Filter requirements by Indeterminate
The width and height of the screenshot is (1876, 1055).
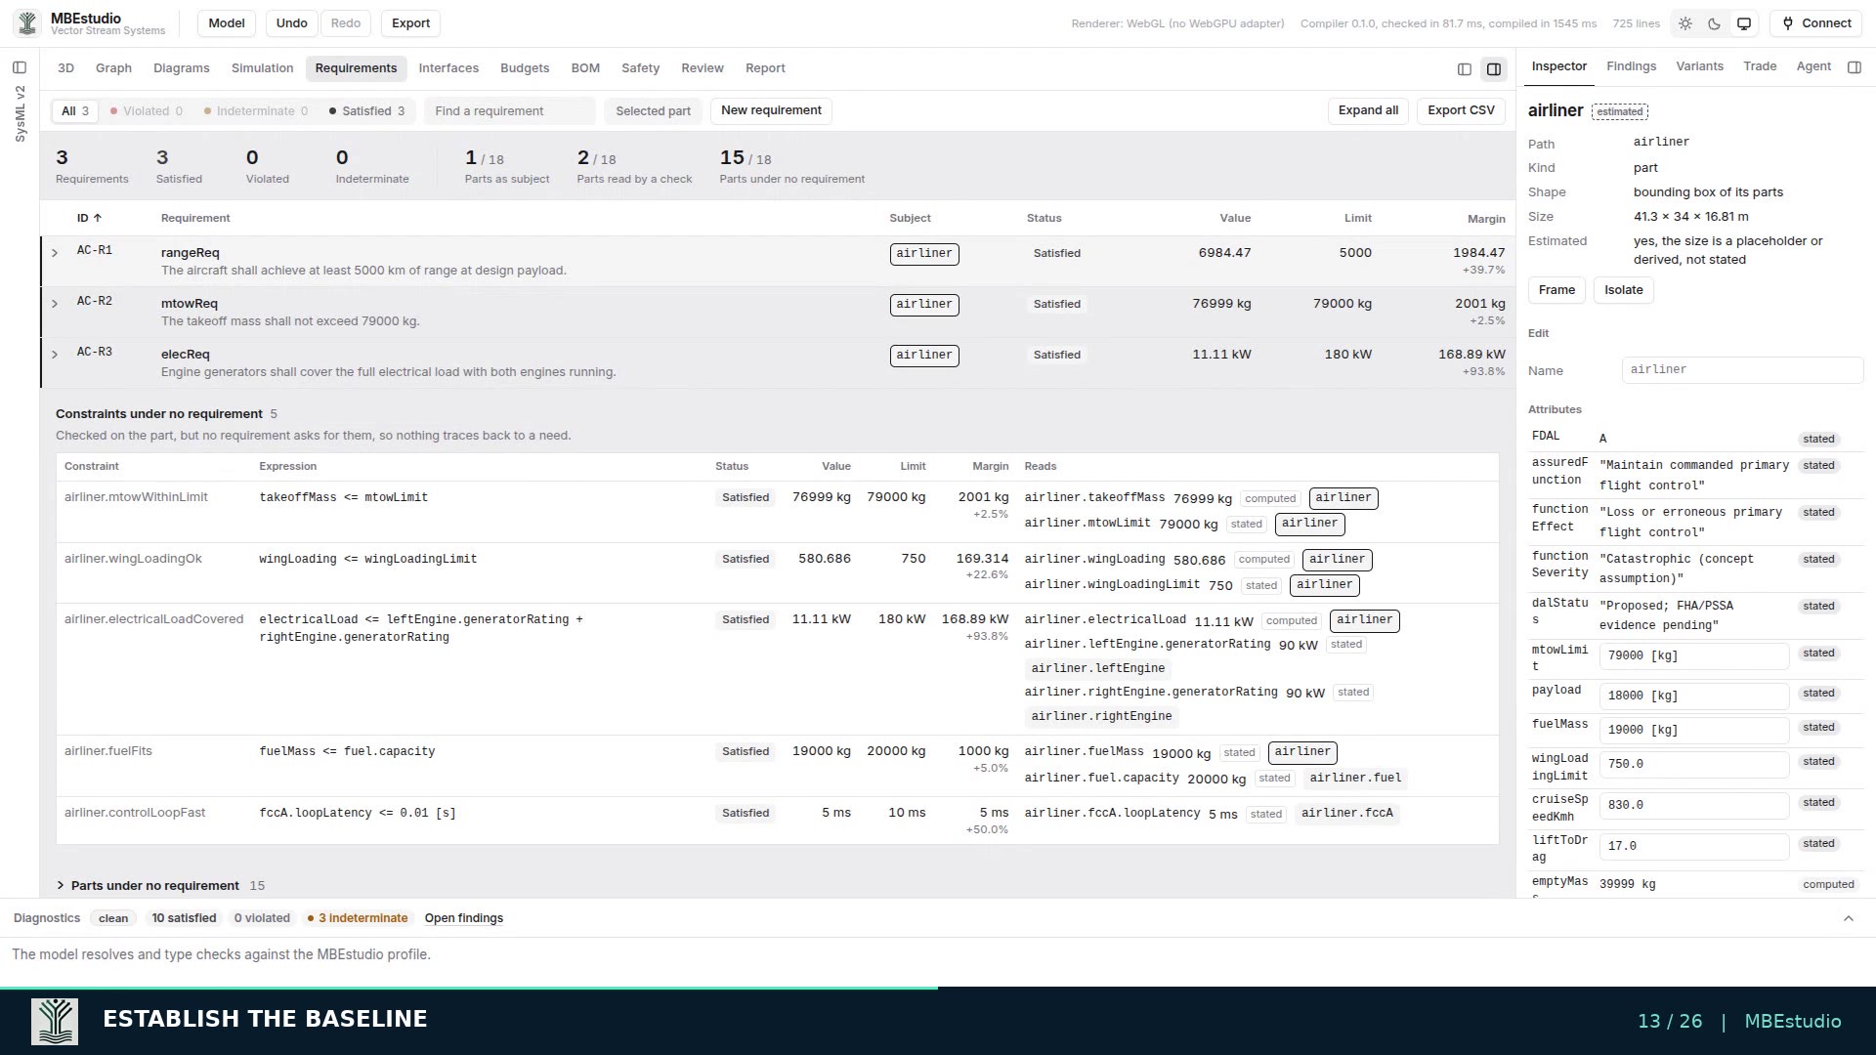256,111
